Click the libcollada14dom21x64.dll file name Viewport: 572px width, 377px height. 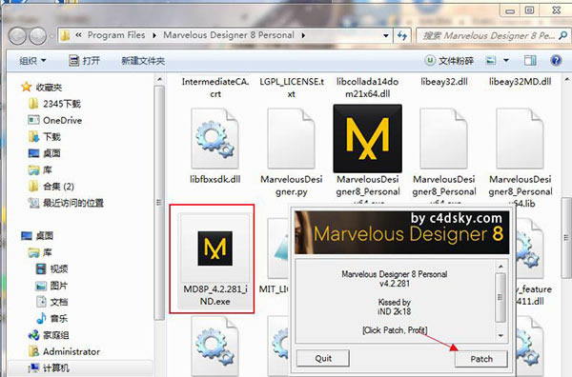[x=367, y=88]
